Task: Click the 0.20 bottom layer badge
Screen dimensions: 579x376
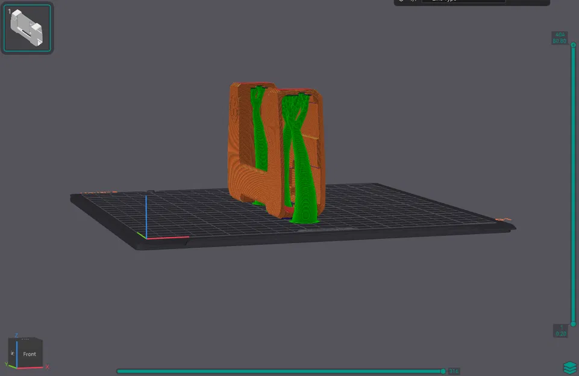Action: pyautogui.click(x=560, y=330)
